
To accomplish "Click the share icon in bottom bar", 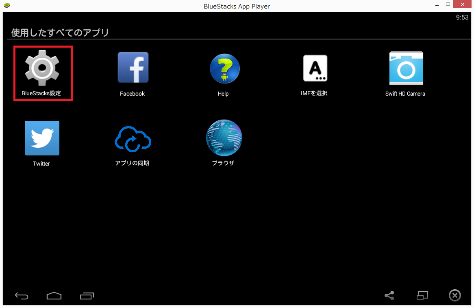I will [389, 296].
